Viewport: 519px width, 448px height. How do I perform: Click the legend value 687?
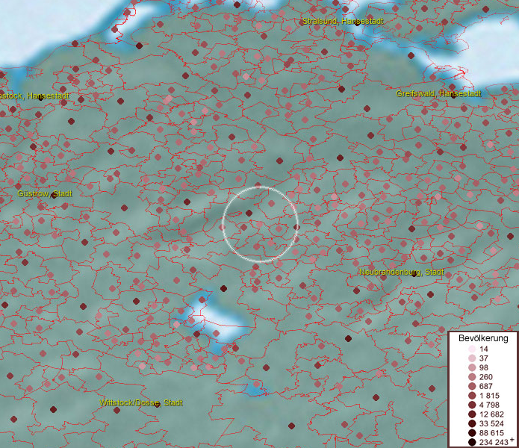[486, 386]
